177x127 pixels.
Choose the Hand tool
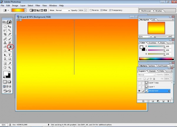5,67
